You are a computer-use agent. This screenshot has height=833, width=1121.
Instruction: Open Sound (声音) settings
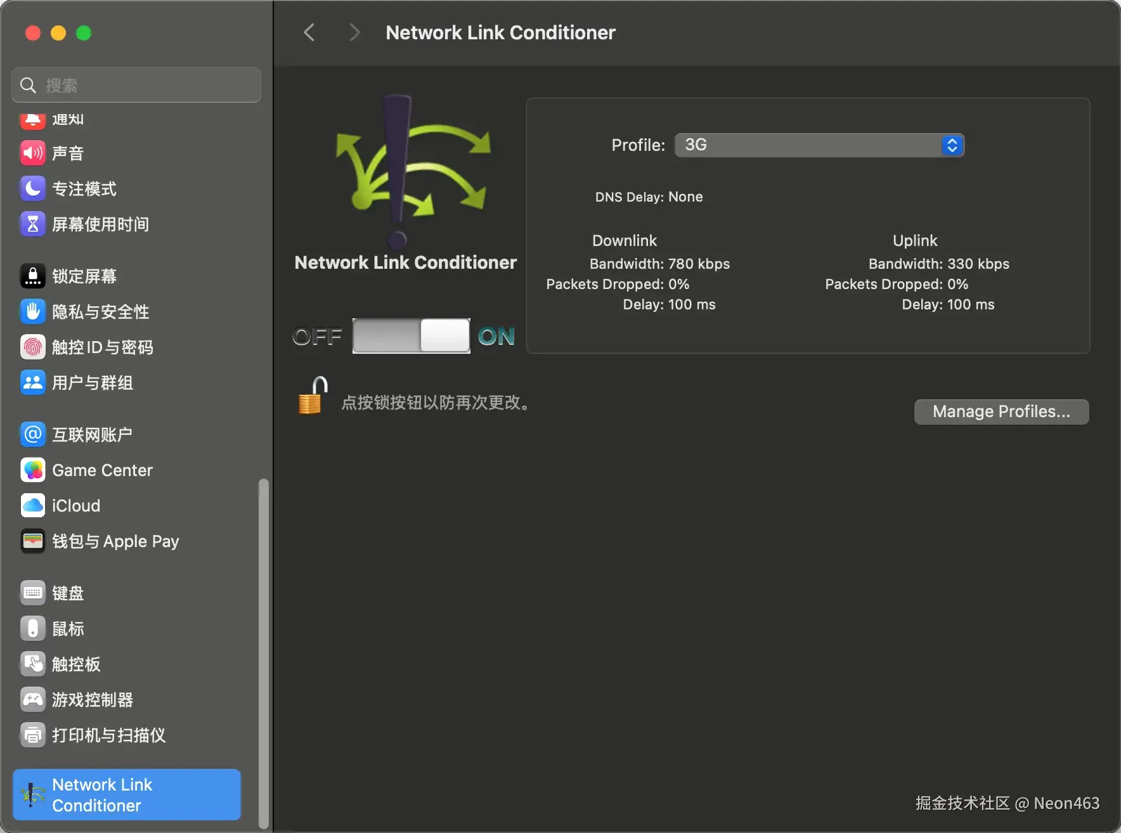[x=127, y=153]
